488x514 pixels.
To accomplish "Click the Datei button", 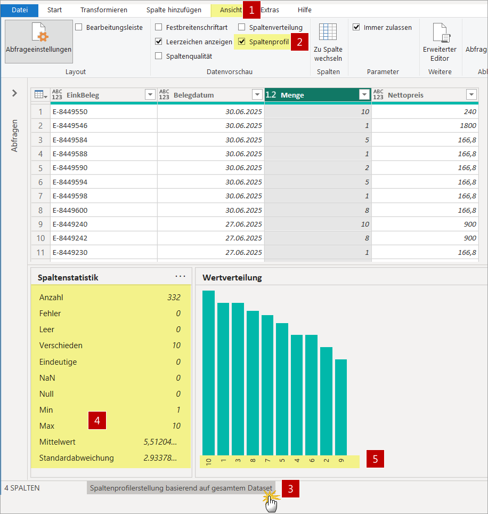I will [20, 10].
